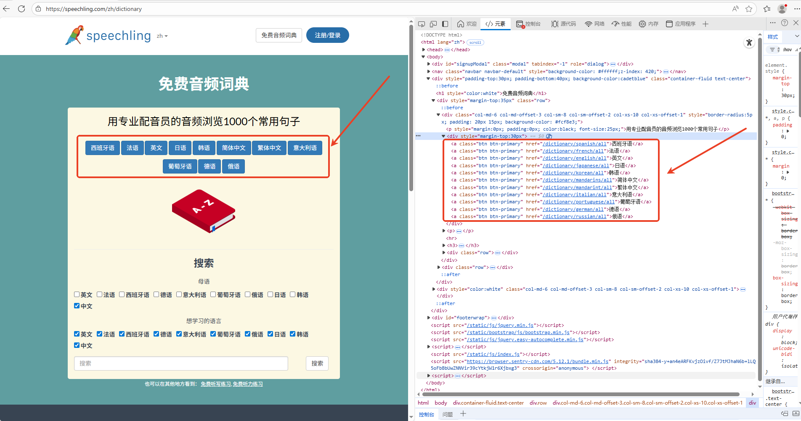Open the DevTools help question-mark icon
The height and width of the screenshot is (421, 801).
pos(785,23)
